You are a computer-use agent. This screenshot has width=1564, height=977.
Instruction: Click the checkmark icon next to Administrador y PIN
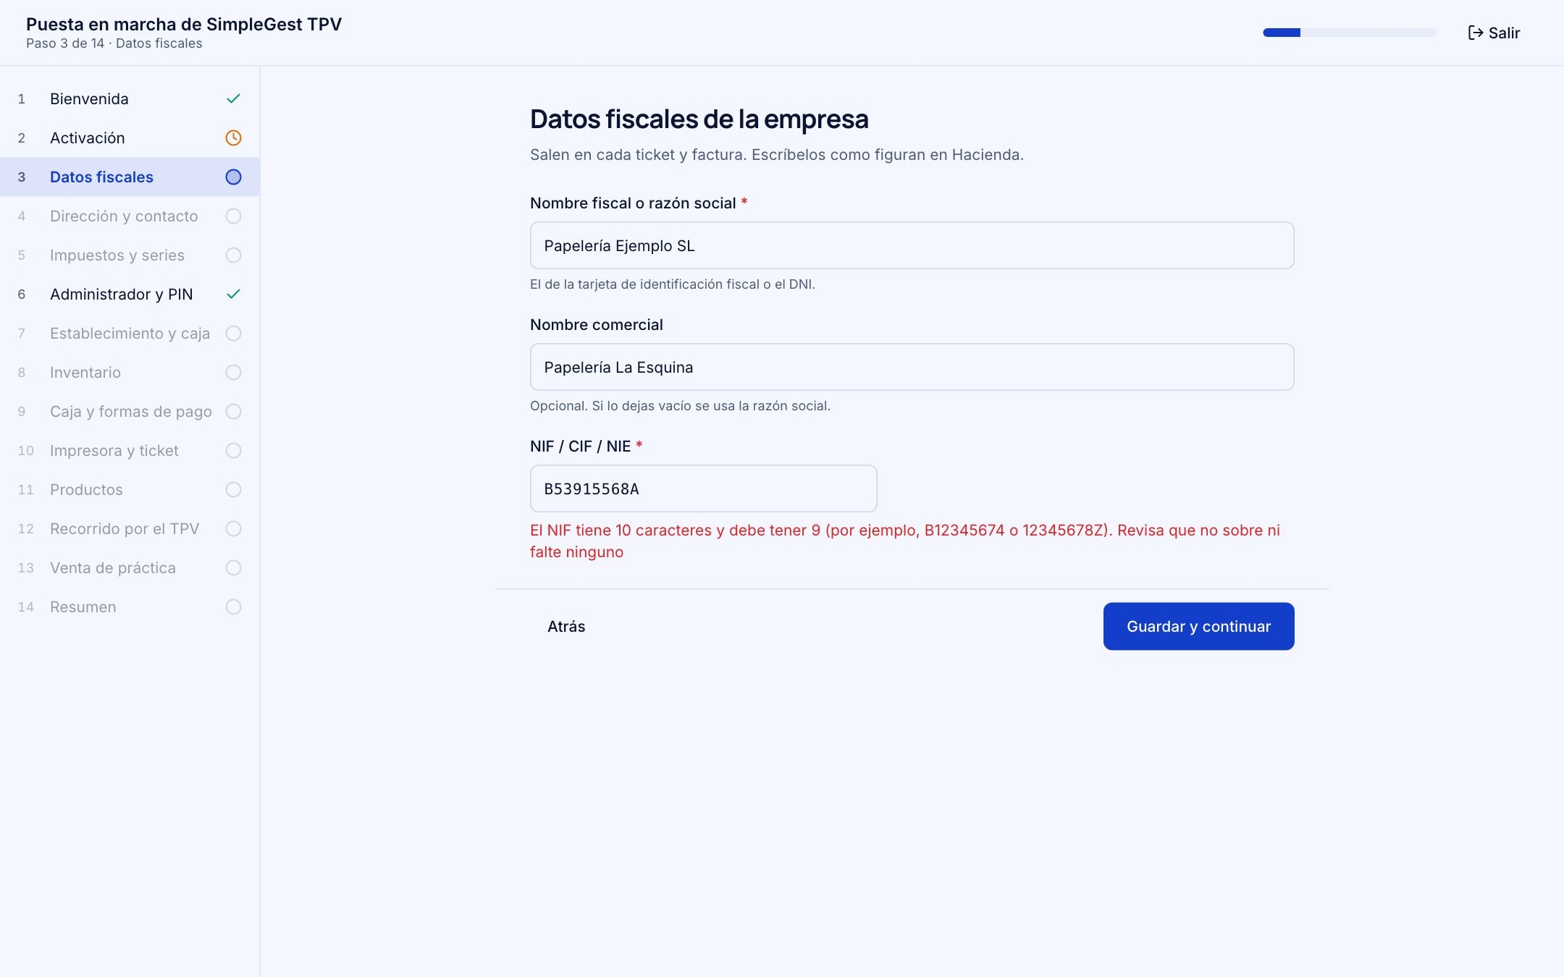(x=233, y=294)
